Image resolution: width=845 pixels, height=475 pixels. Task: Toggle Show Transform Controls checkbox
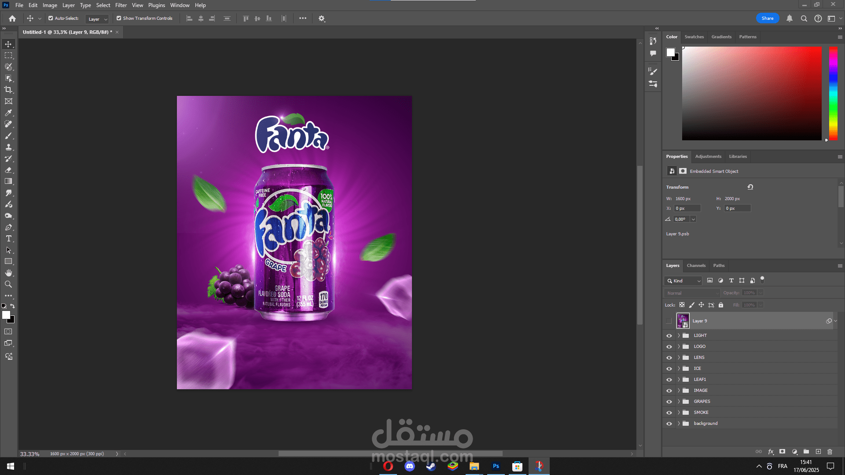[x=119, y=18]
